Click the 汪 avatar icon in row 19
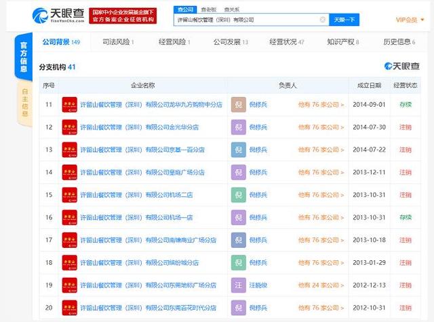This screenshot has height=322, width=434. pyautogui.click(x=239, y=285)
